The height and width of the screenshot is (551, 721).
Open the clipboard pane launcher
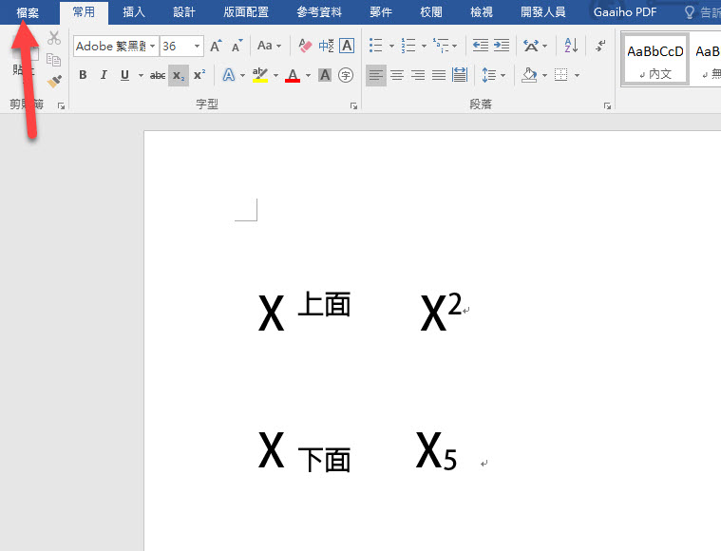coord(61,106)
